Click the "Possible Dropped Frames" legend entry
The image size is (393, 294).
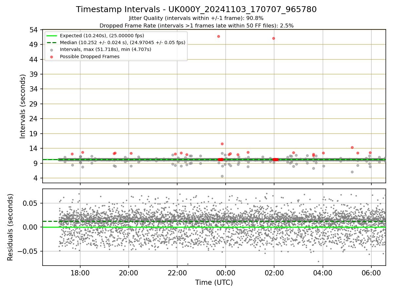(89, 57)
